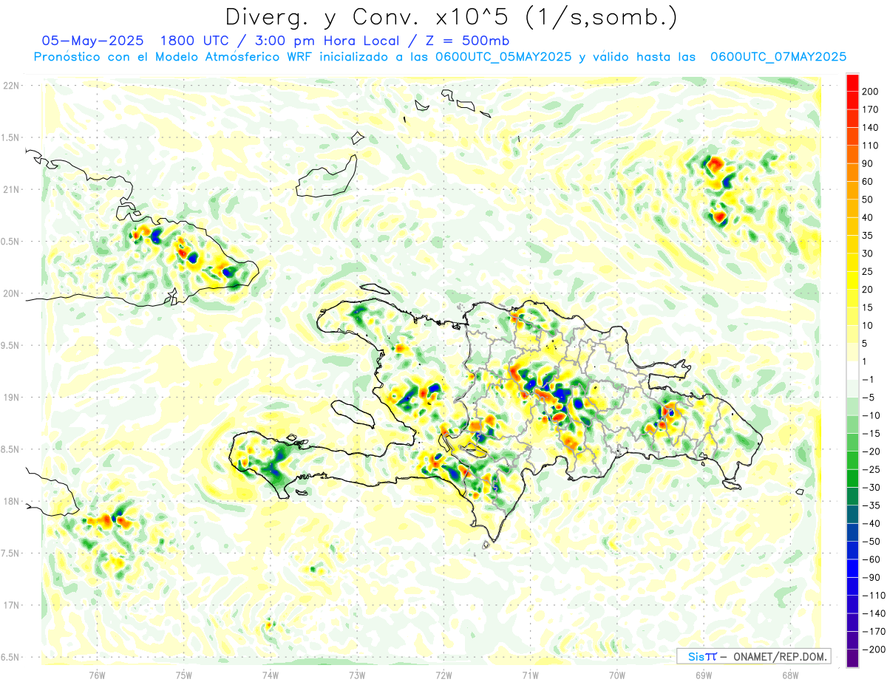Click the '22N' latitude label
Image resolution: width=887 pixels, height=685 pixels.
click(12, 86)
